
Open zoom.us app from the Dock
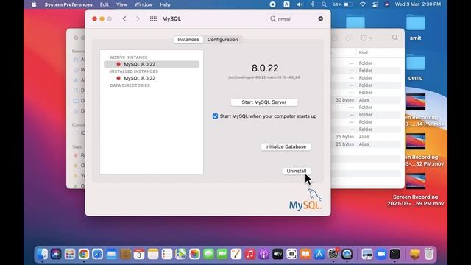pyautogui.click(x=381, y=254)
